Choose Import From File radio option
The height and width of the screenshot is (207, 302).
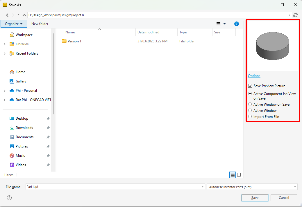click(x=250, y=116)
